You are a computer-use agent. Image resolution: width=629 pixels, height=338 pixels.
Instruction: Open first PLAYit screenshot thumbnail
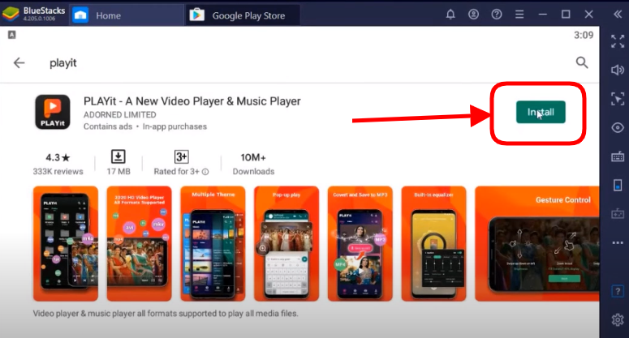pyautogui.click(x=66, y=243)
